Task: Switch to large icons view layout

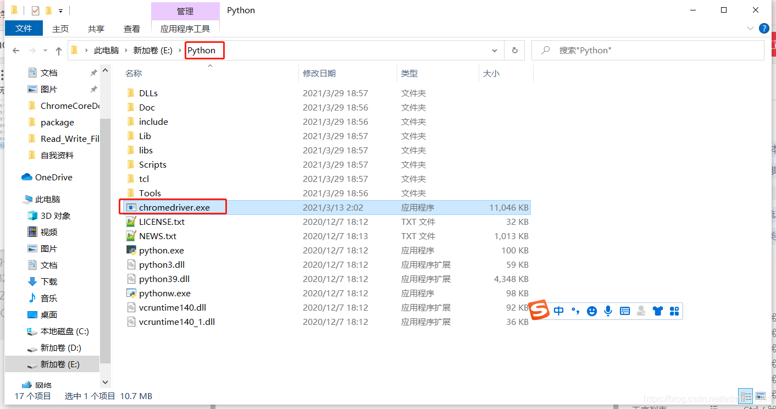Action: pyautogui.click(x=761, y=396)
